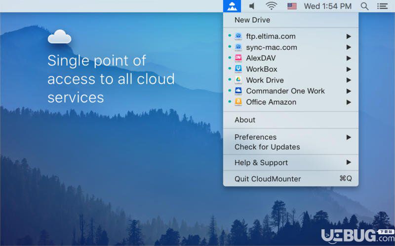Click the Dropbox icon beside WorkBox

pyautogui.click(x=238, y=69)
